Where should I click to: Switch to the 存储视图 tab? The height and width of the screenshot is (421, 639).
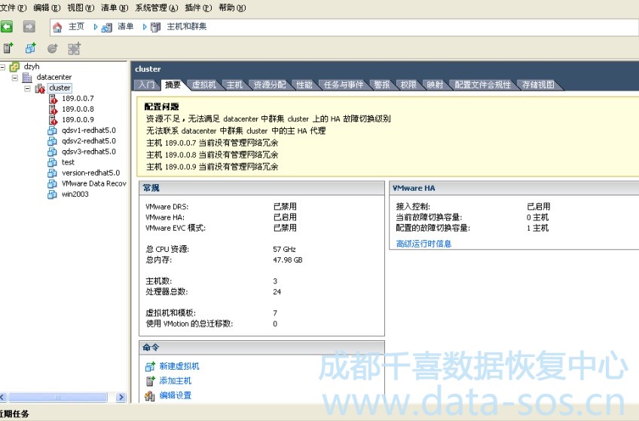click(538, 85)
